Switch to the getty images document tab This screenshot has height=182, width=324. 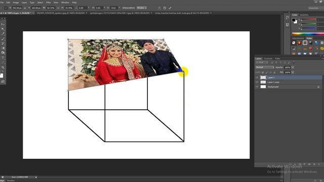120,13
